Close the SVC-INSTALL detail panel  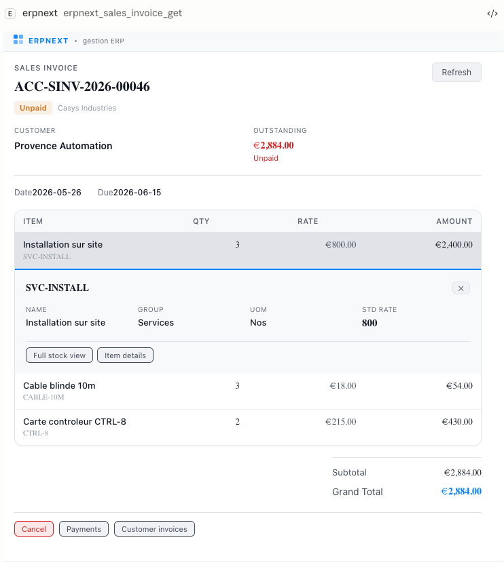tap(461, 288)
